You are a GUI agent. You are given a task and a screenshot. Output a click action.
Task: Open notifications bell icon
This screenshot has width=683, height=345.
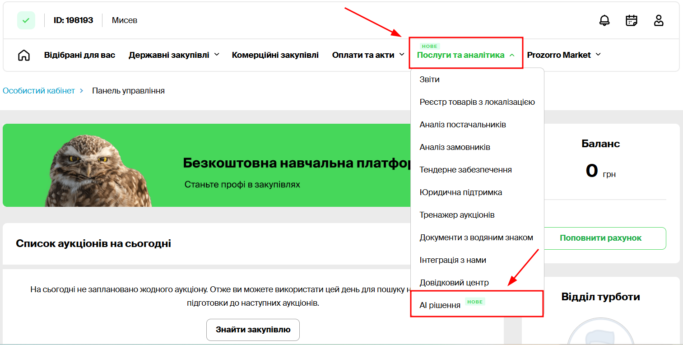604,20
